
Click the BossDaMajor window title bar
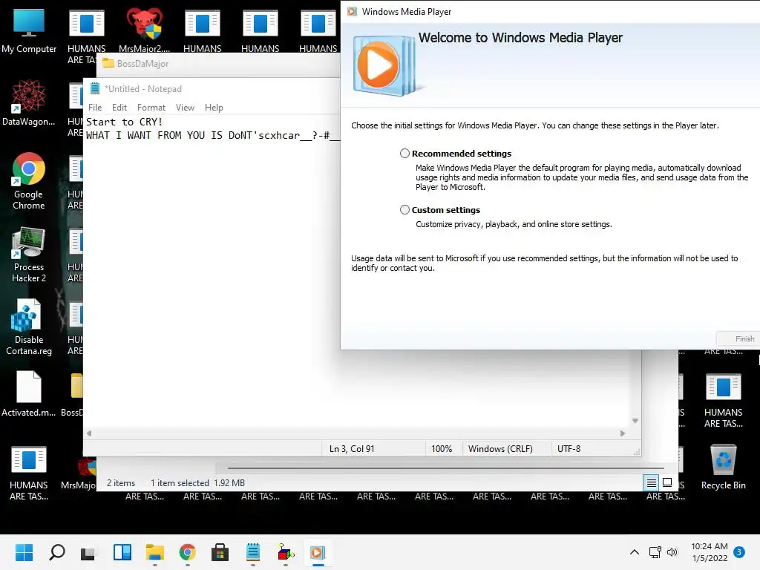pos(218,64)
